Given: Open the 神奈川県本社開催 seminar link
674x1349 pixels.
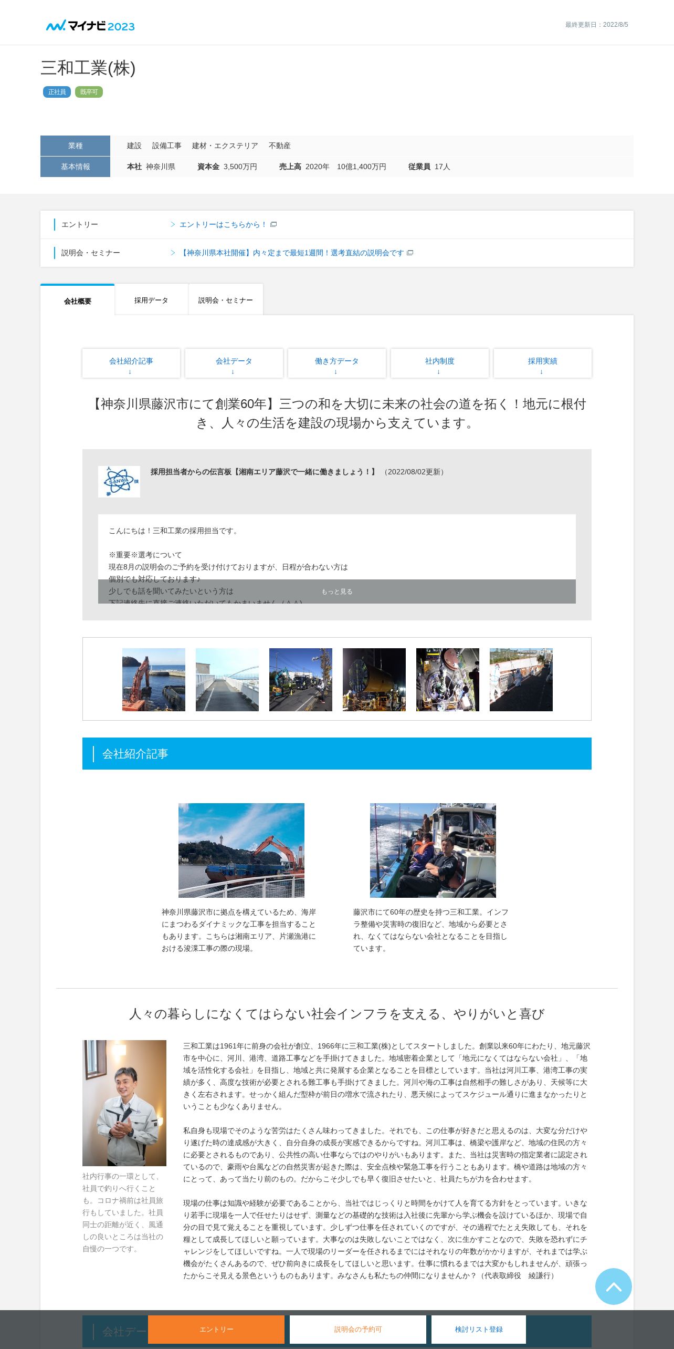Looking at the screenshot, I should (x=291, y=253).
